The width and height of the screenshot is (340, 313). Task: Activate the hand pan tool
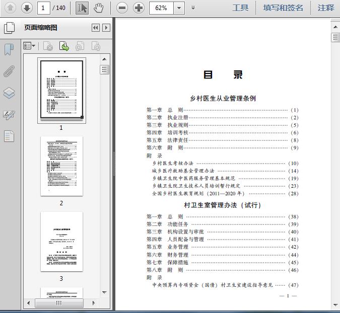click(x=98, y=8)
